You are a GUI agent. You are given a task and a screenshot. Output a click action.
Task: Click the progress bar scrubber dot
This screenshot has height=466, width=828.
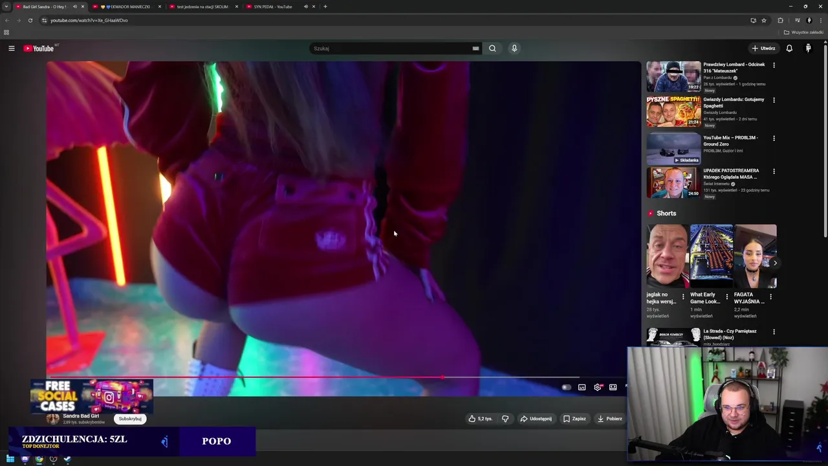[x=442, y=377]
